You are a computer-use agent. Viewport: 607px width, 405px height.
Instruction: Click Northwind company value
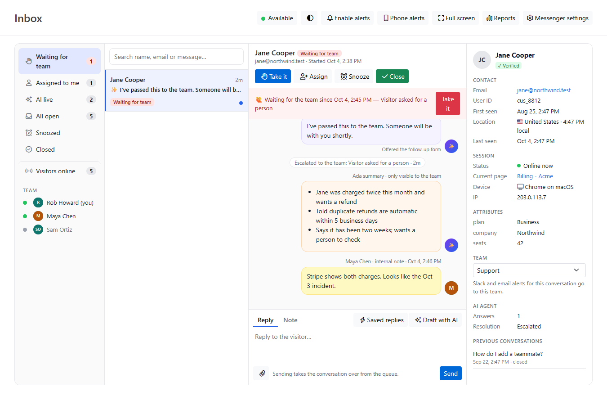point(531,233)
